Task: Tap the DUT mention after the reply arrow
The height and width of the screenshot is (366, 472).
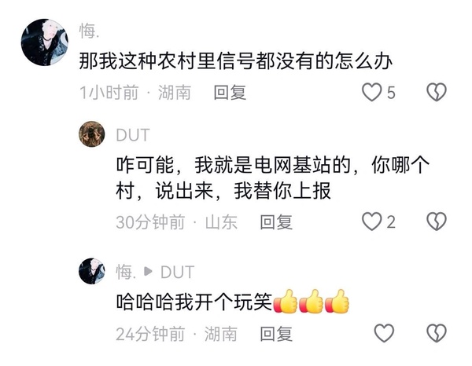Action: click(177, 273)
